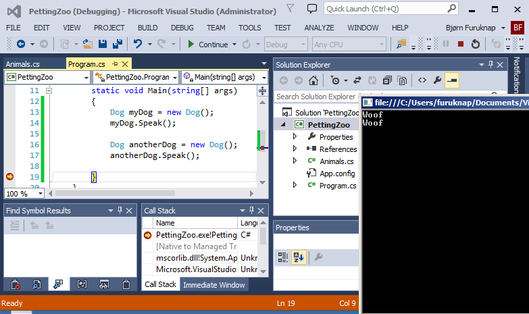
Task: Open the TOOLS menu
Action: coord(250,28)
